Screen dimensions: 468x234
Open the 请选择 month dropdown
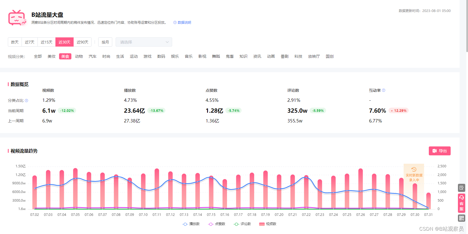144,42
